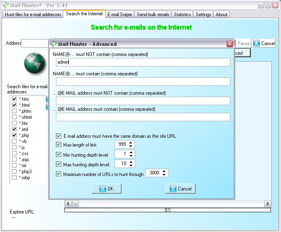
Task: Click the 0% progress bar
Action: [x=167, y=210]
